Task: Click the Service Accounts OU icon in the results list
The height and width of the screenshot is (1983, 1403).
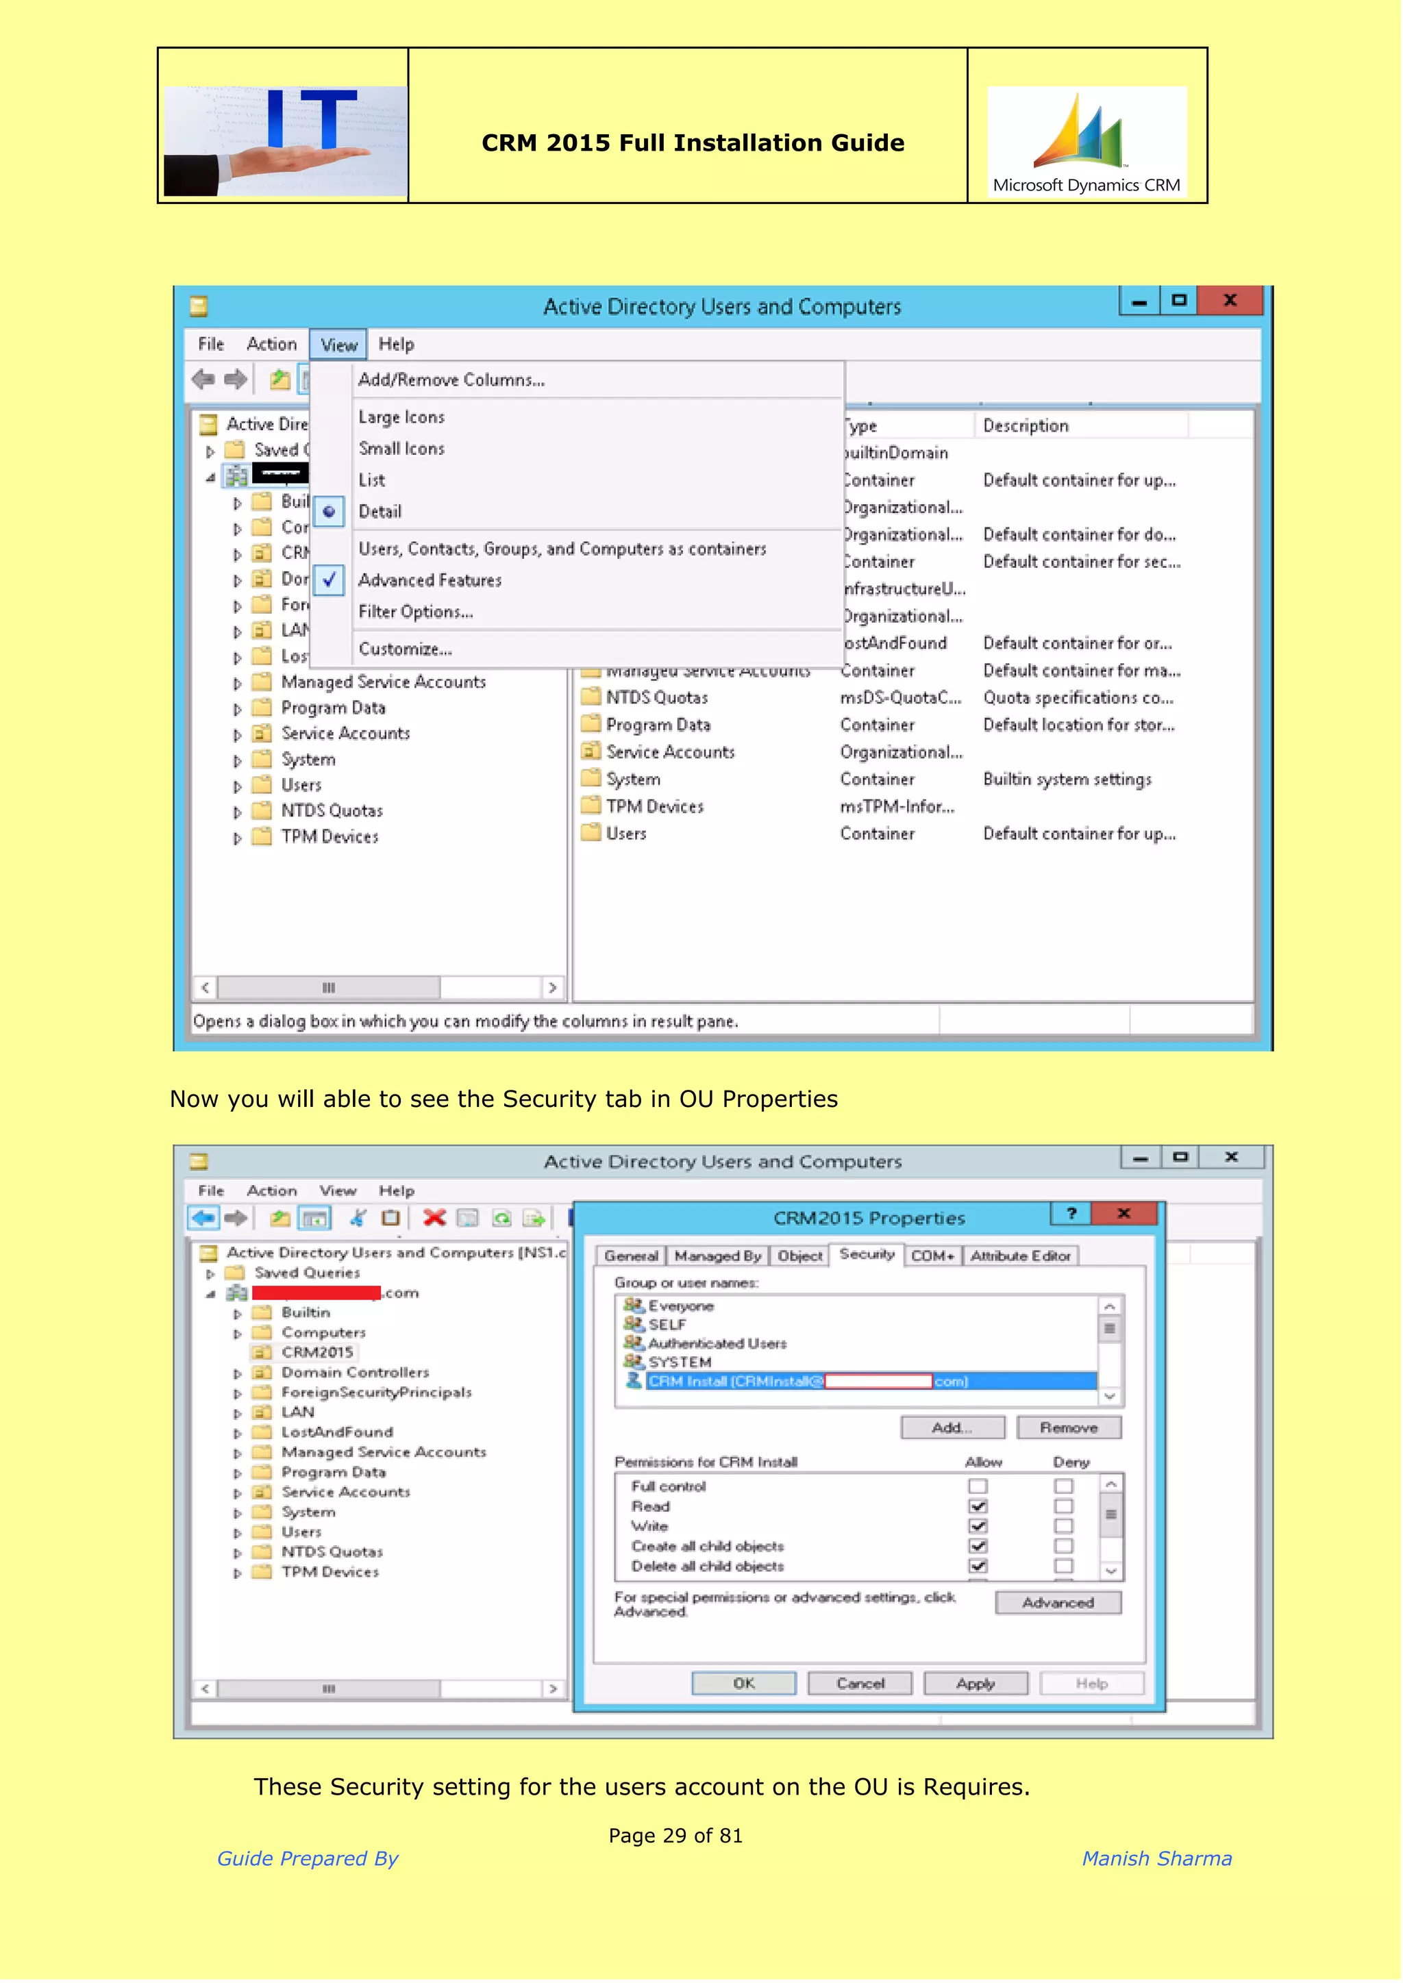Action: 591,751
